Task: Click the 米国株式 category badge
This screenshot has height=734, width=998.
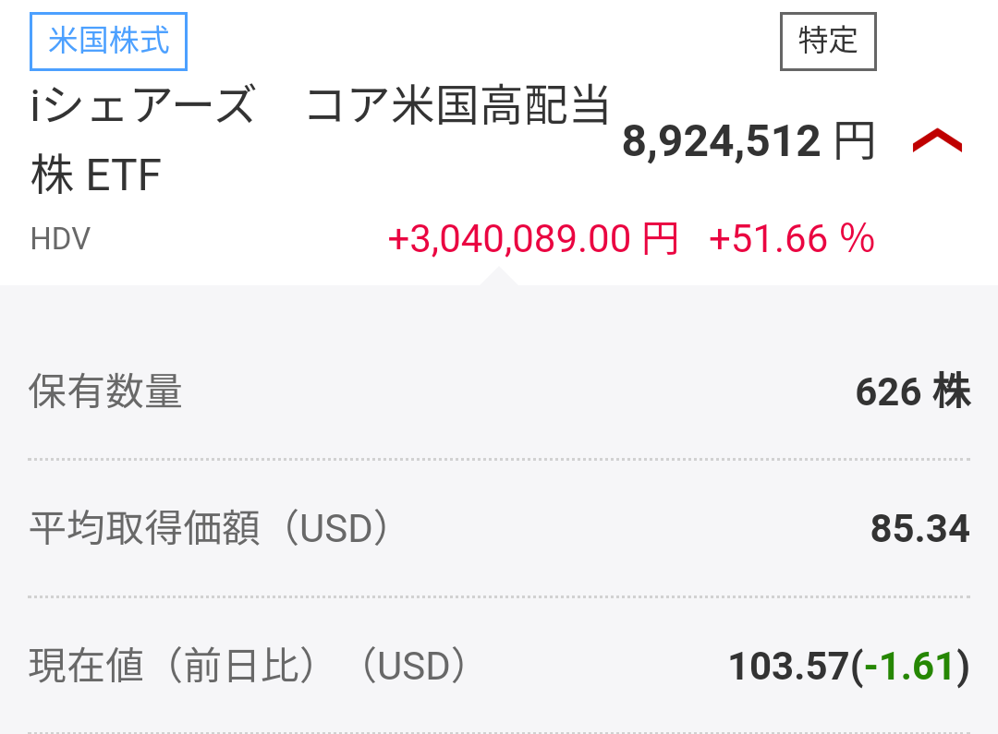Action: [109, 42]
